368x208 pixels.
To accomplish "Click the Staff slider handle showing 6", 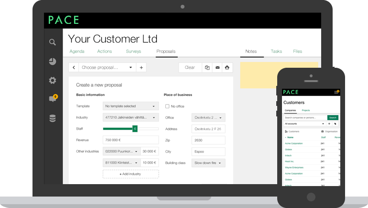I will click(135, 129).
